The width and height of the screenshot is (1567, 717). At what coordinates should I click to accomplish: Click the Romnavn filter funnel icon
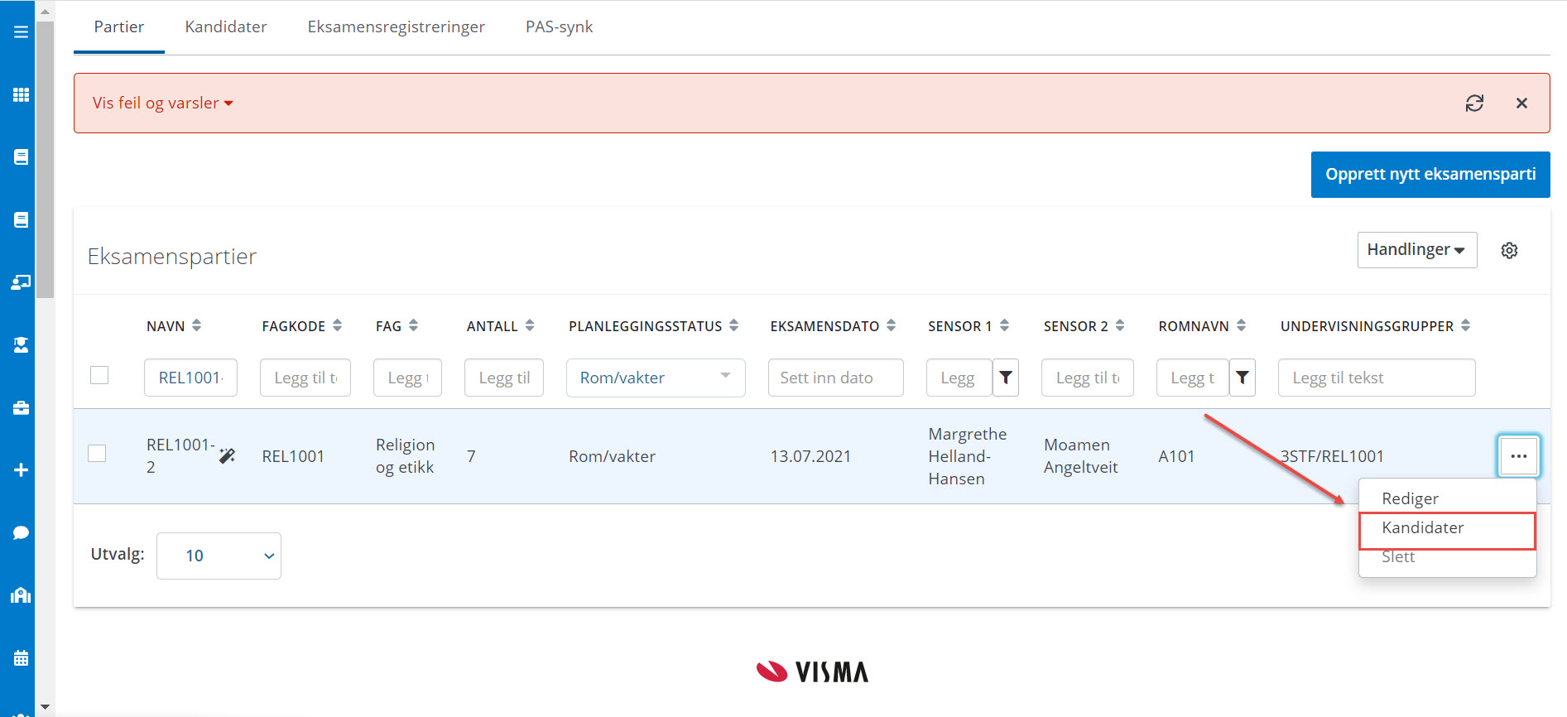pyautogui.click(x=1242, y=378)
